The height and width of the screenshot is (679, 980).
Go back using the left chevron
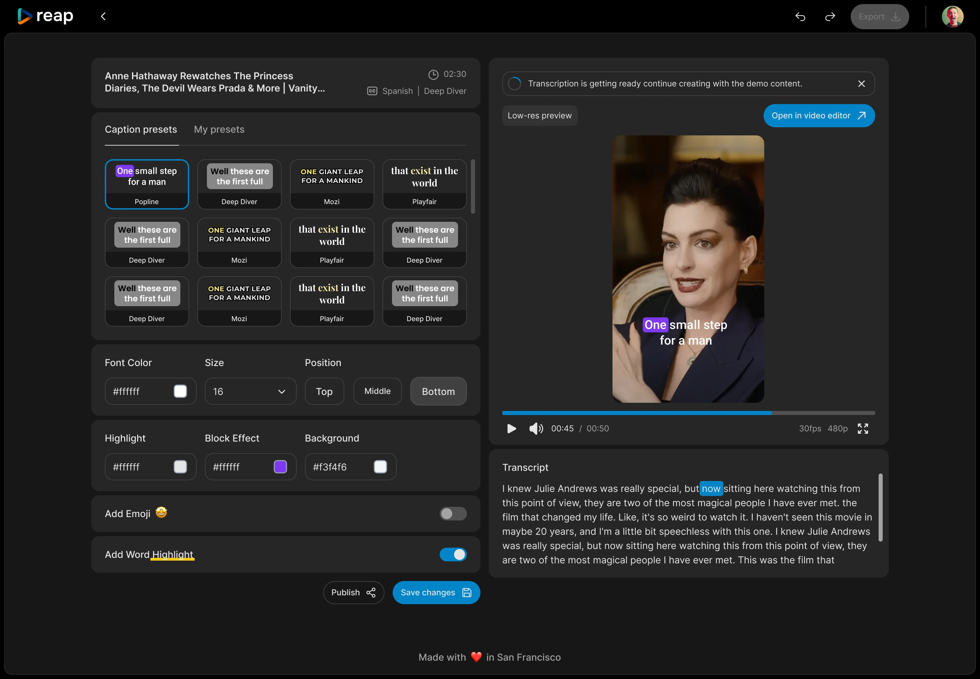(x=103, y=17)
